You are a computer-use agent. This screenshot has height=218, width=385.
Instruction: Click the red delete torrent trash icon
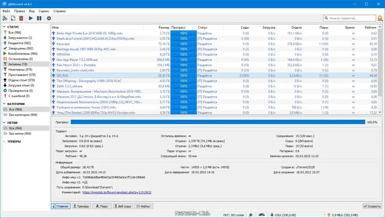coord(21,18)
